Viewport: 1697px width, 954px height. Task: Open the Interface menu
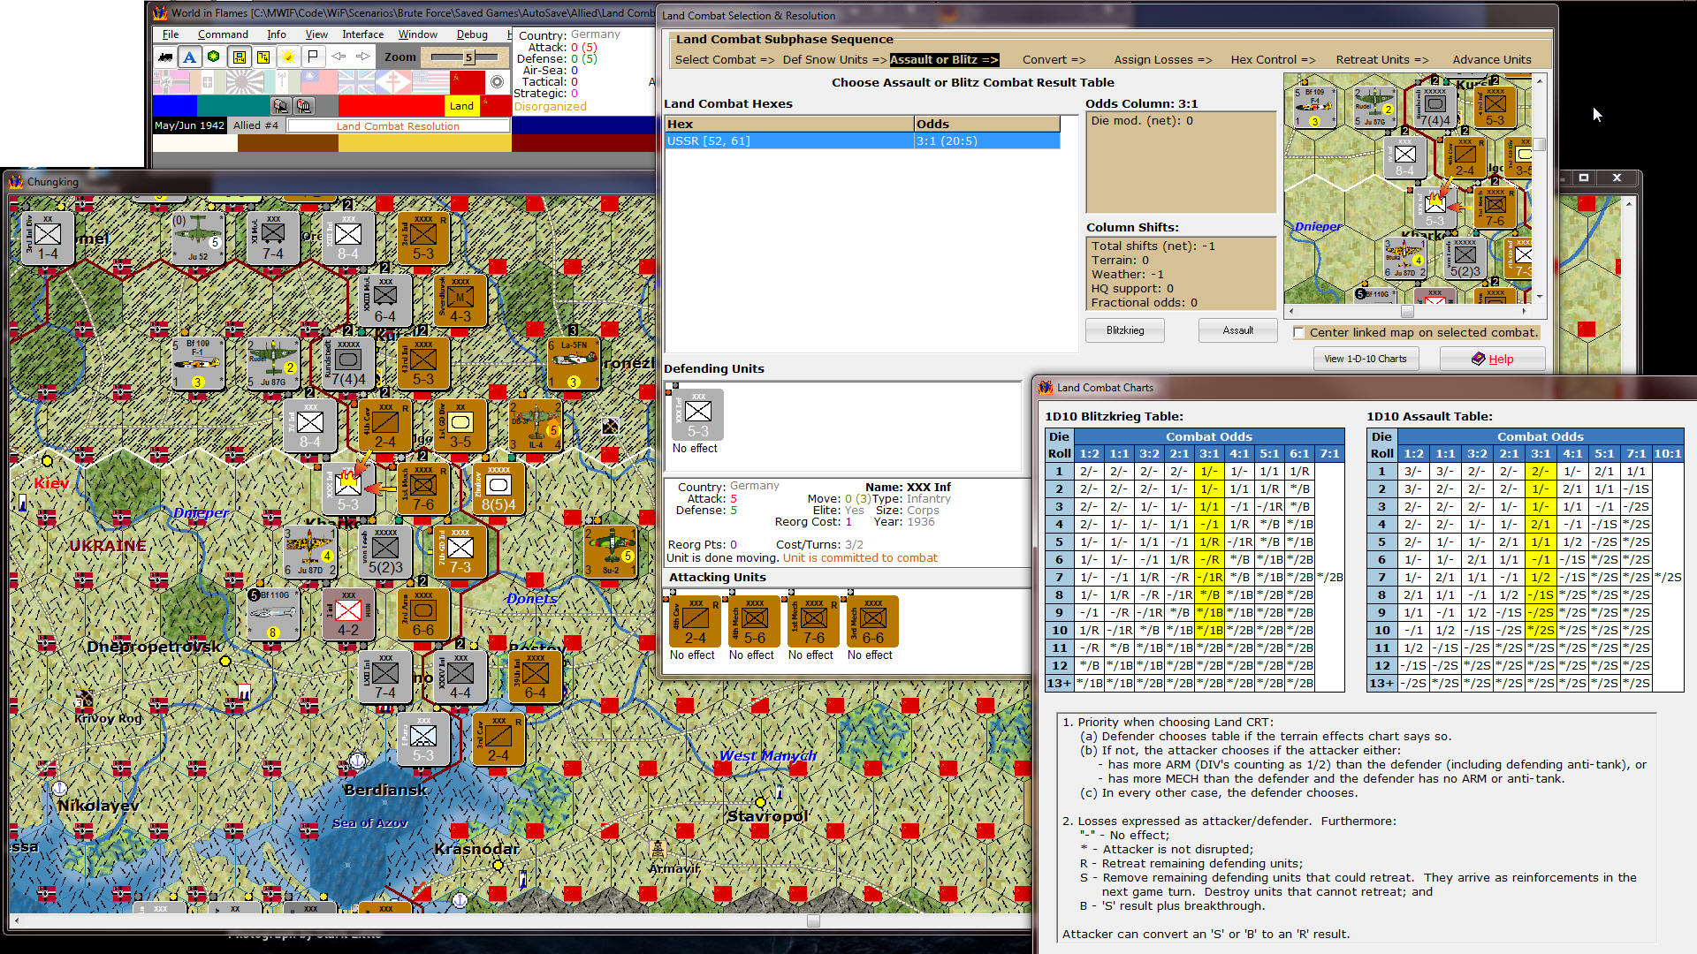[362, 34]
